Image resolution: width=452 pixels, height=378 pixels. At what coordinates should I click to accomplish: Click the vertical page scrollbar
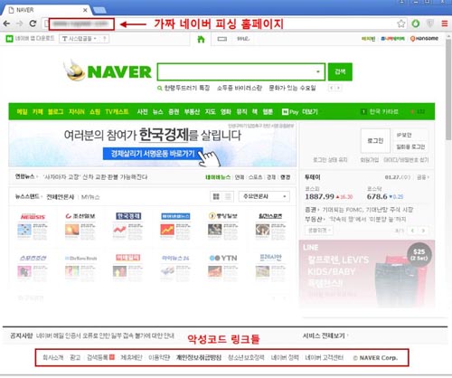[x=448, y=90]
